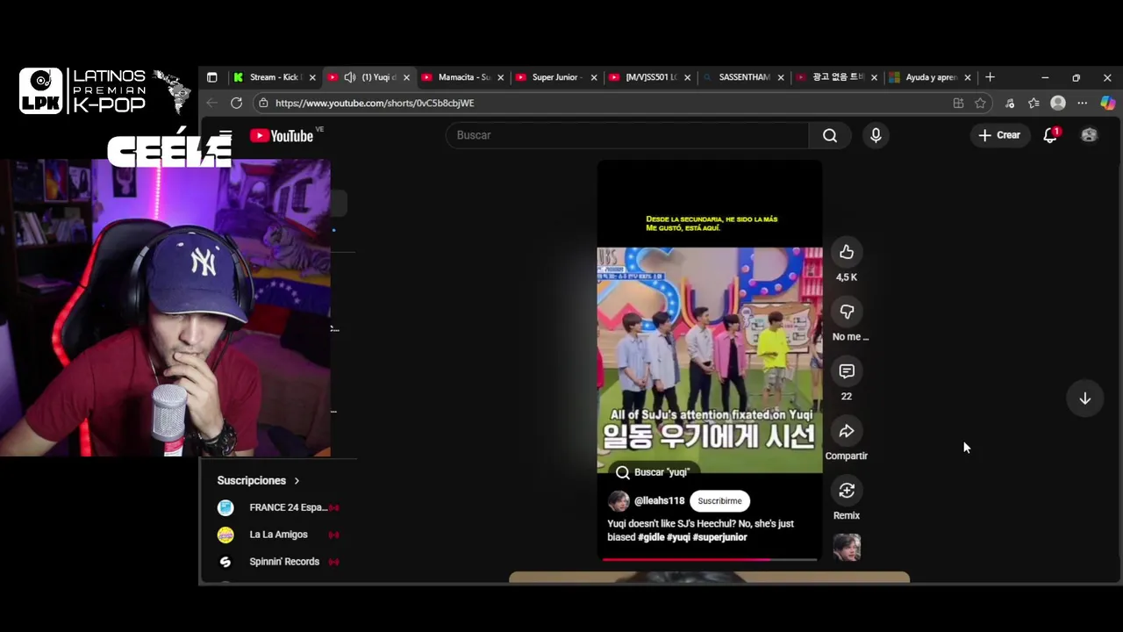Close the Super Junior tab

click(594, 77)
